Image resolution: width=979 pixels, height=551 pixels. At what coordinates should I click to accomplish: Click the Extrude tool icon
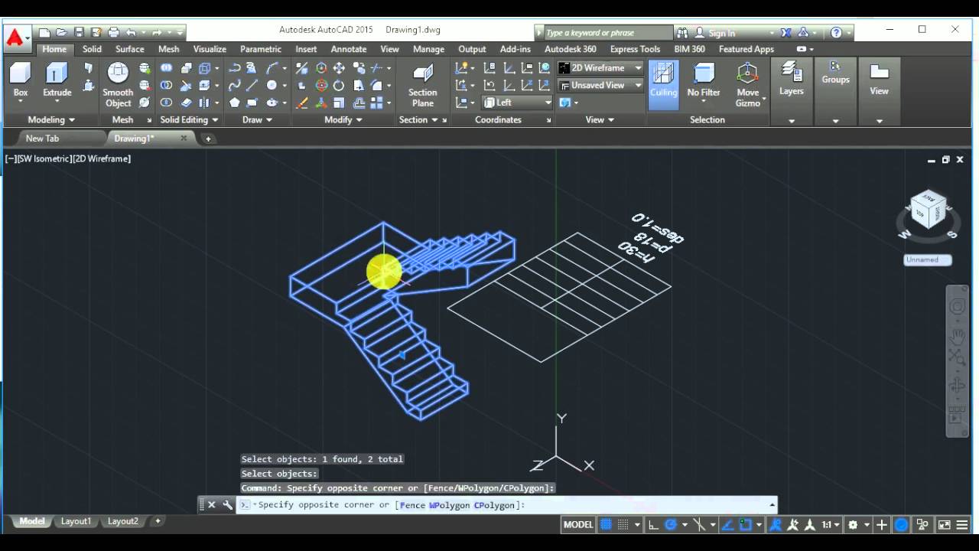click(57, 75)
